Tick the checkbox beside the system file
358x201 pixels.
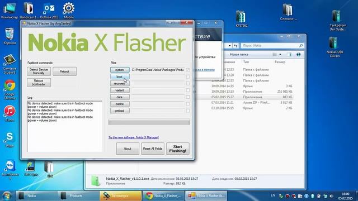[x=188, y=70]
